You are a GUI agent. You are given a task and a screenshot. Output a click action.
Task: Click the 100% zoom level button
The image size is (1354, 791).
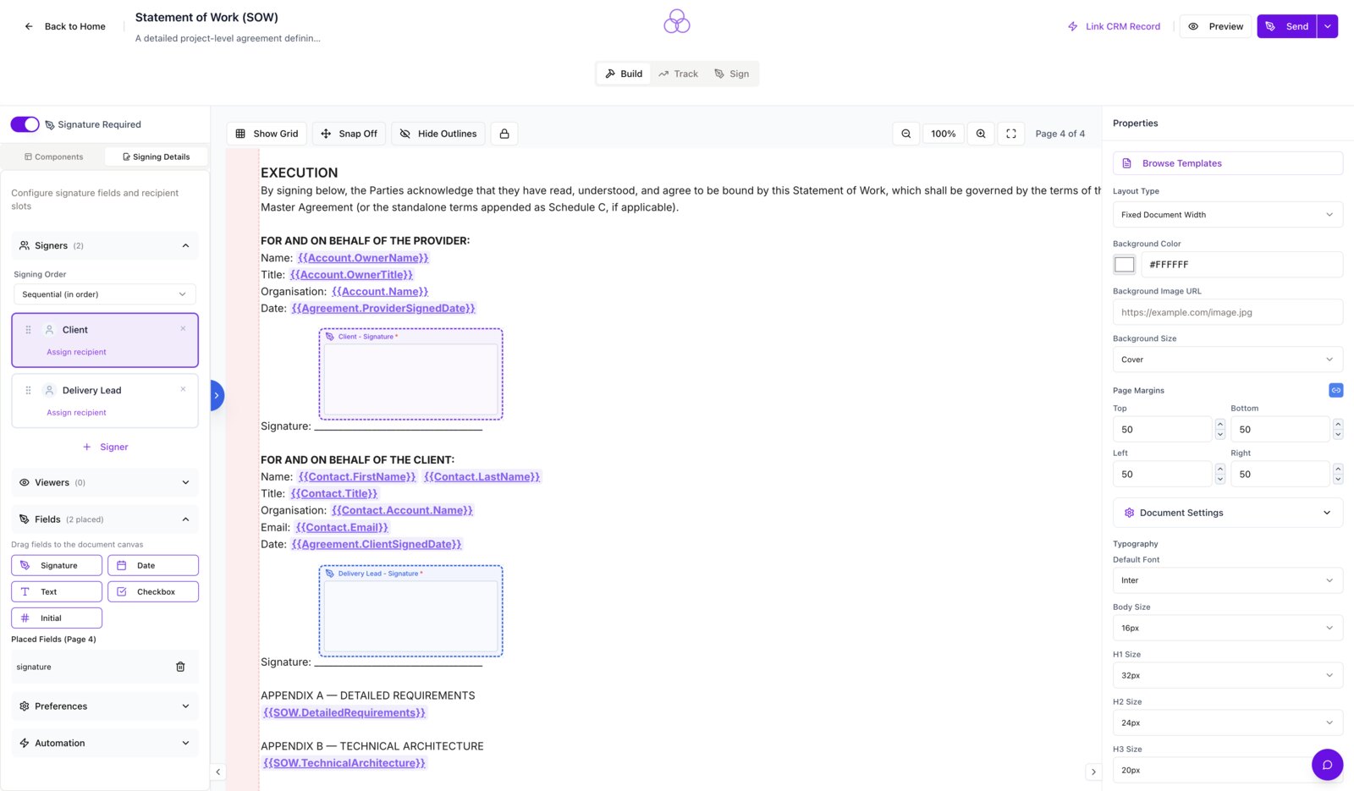point(944,134)
